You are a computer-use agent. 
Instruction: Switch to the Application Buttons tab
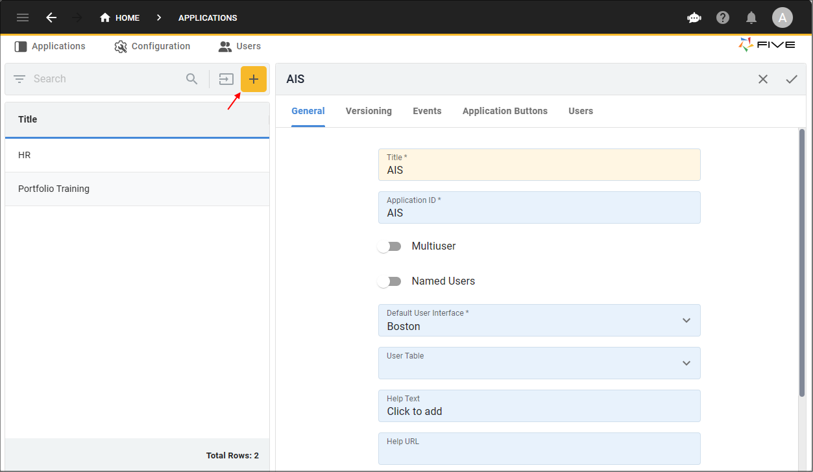505,111
